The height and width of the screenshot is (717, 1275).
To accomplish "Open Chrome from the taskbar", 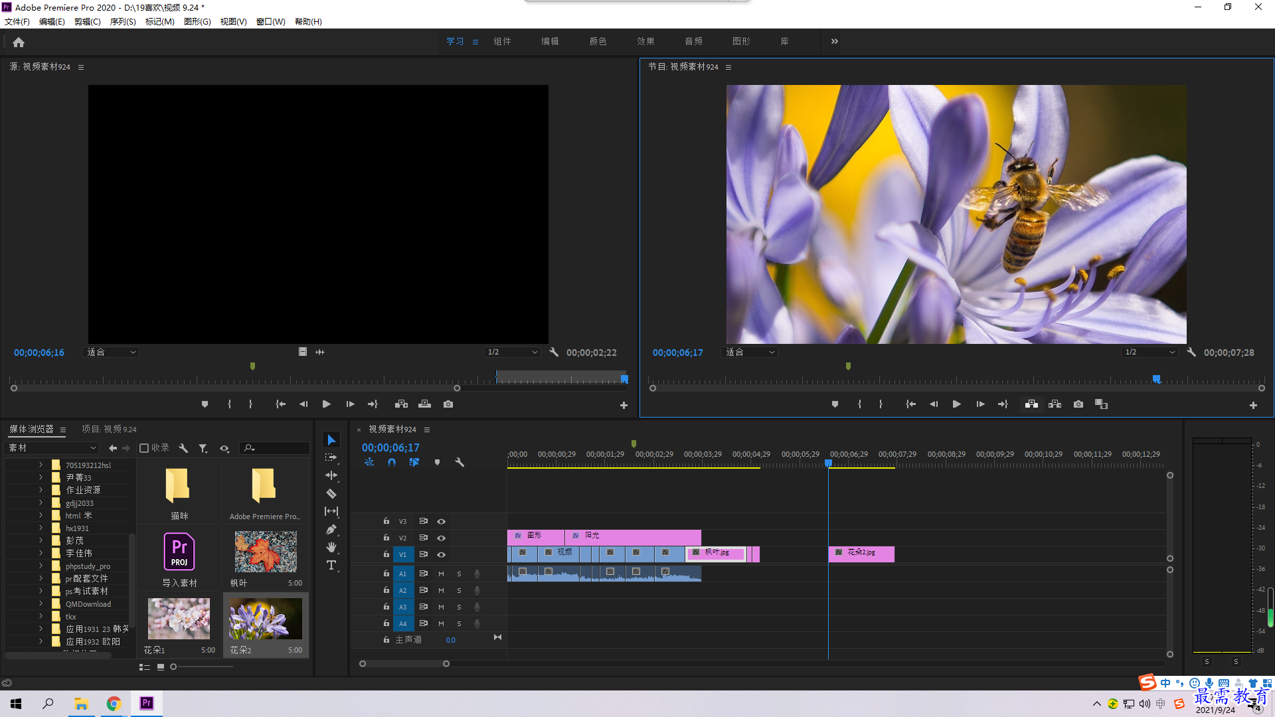I will 114,704.
